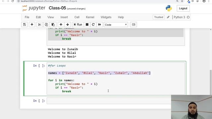
Task: Move selected cell down arrow
Action: (68, 24)
